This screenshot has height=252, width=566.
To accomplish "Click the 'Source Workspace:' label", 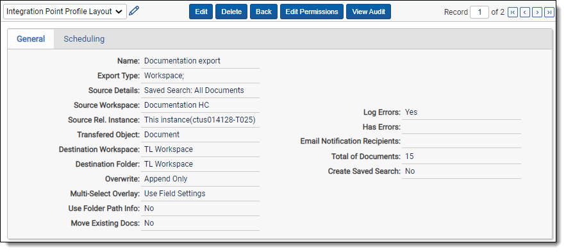I will (x=107, y=105).
